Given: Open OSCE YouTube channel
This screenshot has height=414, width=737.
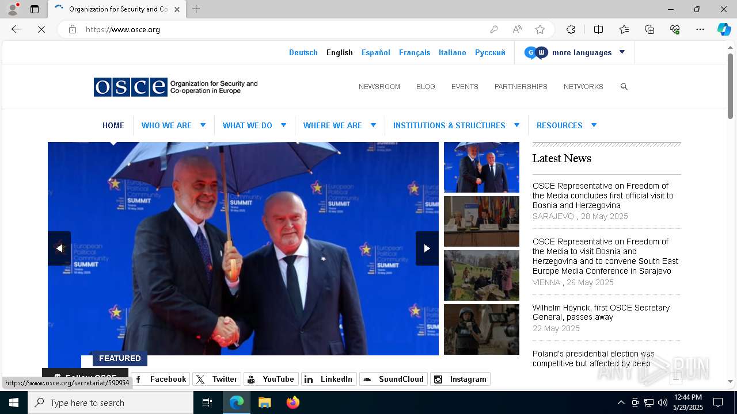Looking at the screenshot, I should [271, 379].
